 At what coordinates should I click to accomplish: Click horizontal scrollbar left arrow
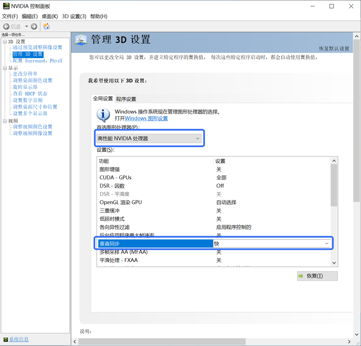(x=75, y=342)
